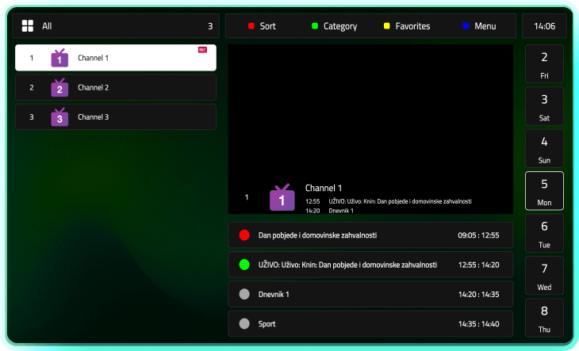The width and height of the screenshot is (579, 351).
Task: Choose the Channel 3 list row
Action: click(x=116, y=117)
